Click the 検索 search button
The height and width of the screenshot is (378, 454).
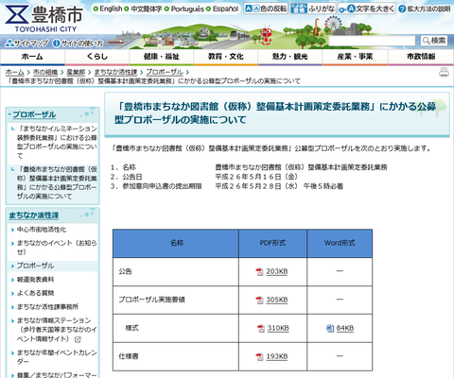(434, 41)
